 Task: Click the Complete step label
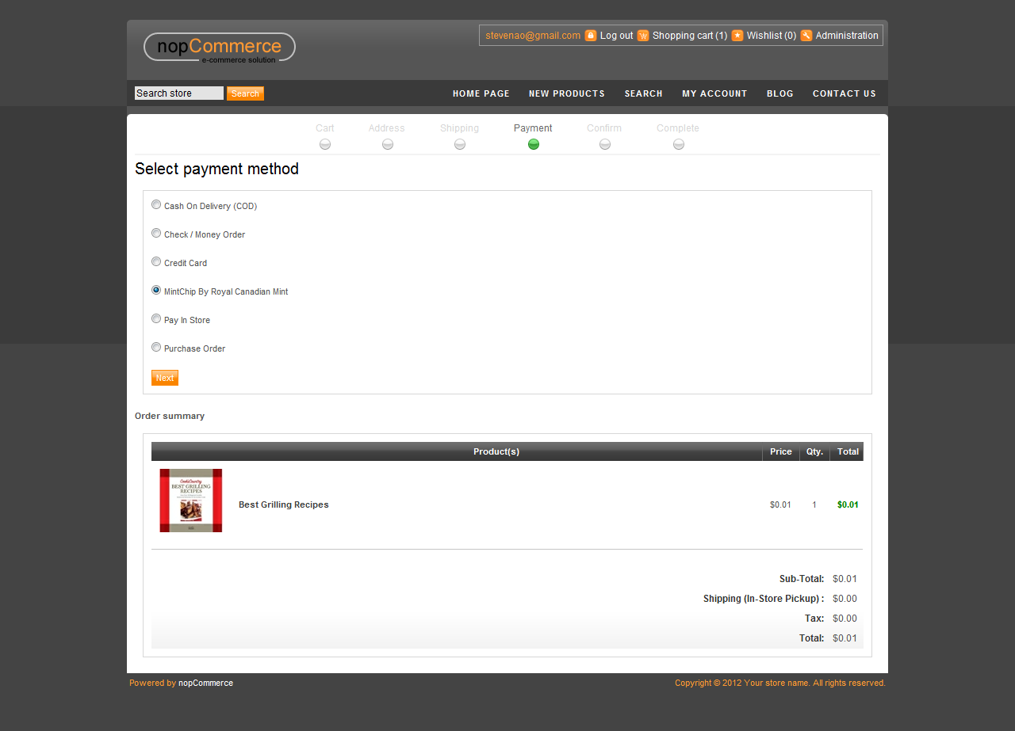tap(678, 128)
